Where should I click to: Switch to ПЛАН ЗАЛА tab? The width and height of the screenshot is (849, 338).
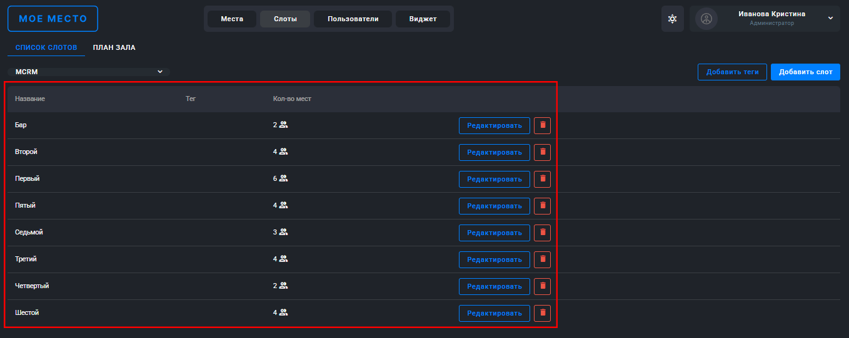tap(114, 47)
